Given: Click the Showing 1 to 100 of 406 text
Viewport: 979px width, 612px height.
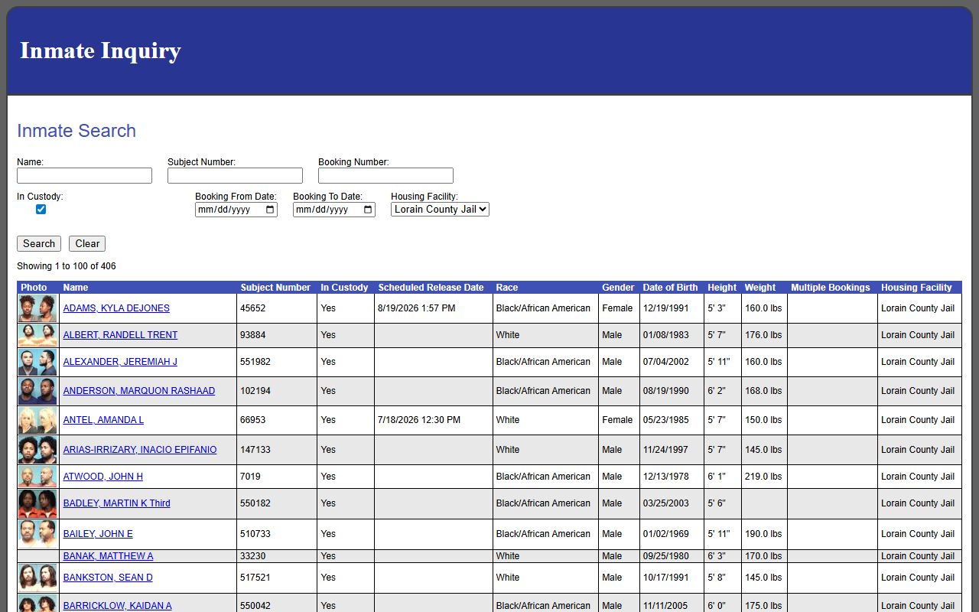Looking at the screenshot, I should pos(67,266).
